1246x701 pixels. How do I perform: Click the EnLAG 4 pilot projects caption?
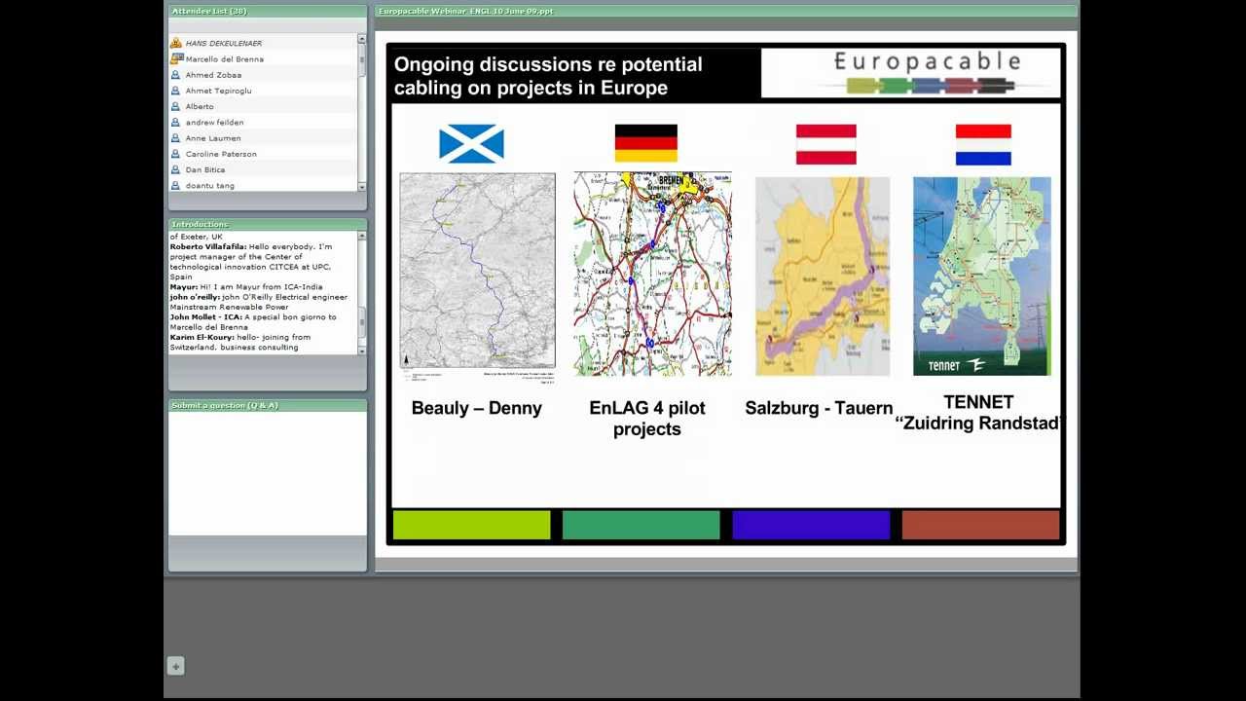[647, 419]
